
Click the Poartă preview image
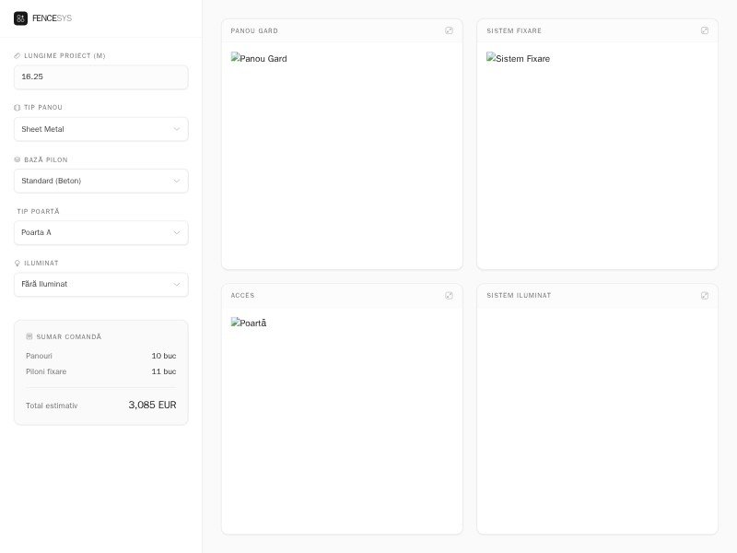pos(249,324)
